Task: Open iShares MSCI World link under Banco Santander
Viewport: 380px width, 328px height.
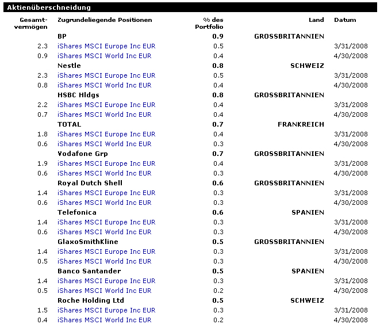Action: [x=105, y=291]
